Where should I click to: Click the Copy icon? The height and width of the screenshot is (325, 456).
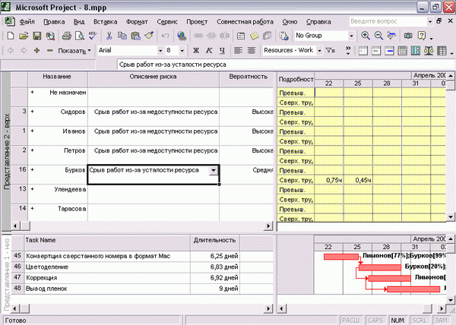(122, 36)
